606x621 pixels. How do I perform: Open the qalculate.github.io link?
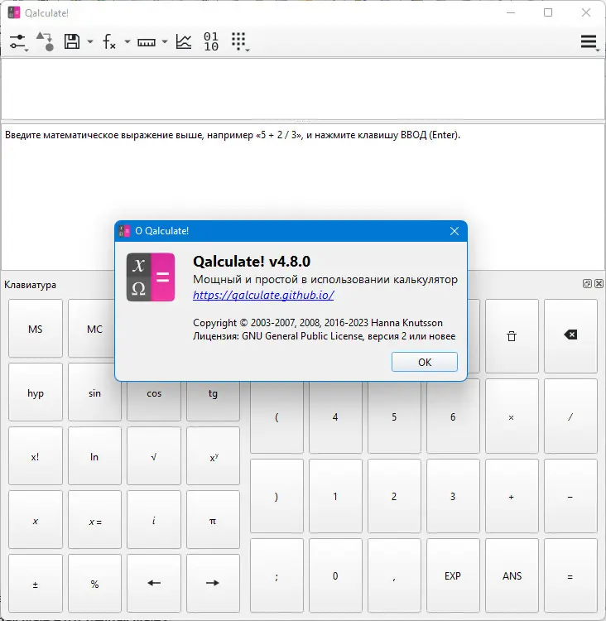click(x=263, y=295)
